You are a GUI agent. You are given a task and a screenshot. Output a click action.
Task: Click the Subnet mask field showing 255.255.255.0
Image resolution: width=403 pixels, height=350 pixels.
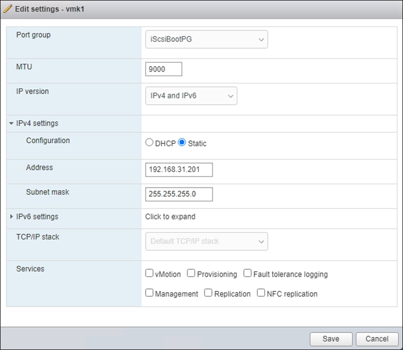[x=179, y=194]
